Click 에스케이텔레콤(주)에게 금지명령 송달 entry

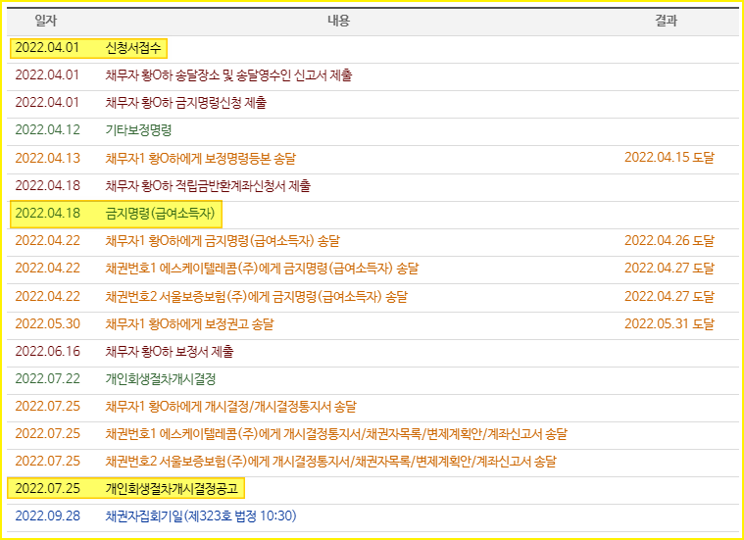262,269
